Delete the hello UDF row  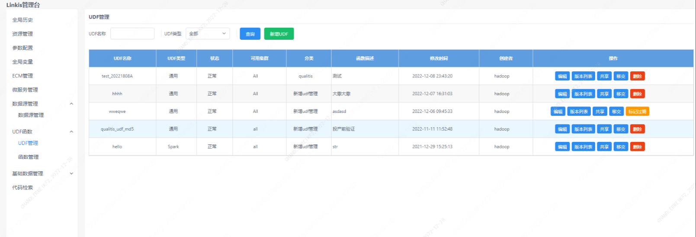637,147
